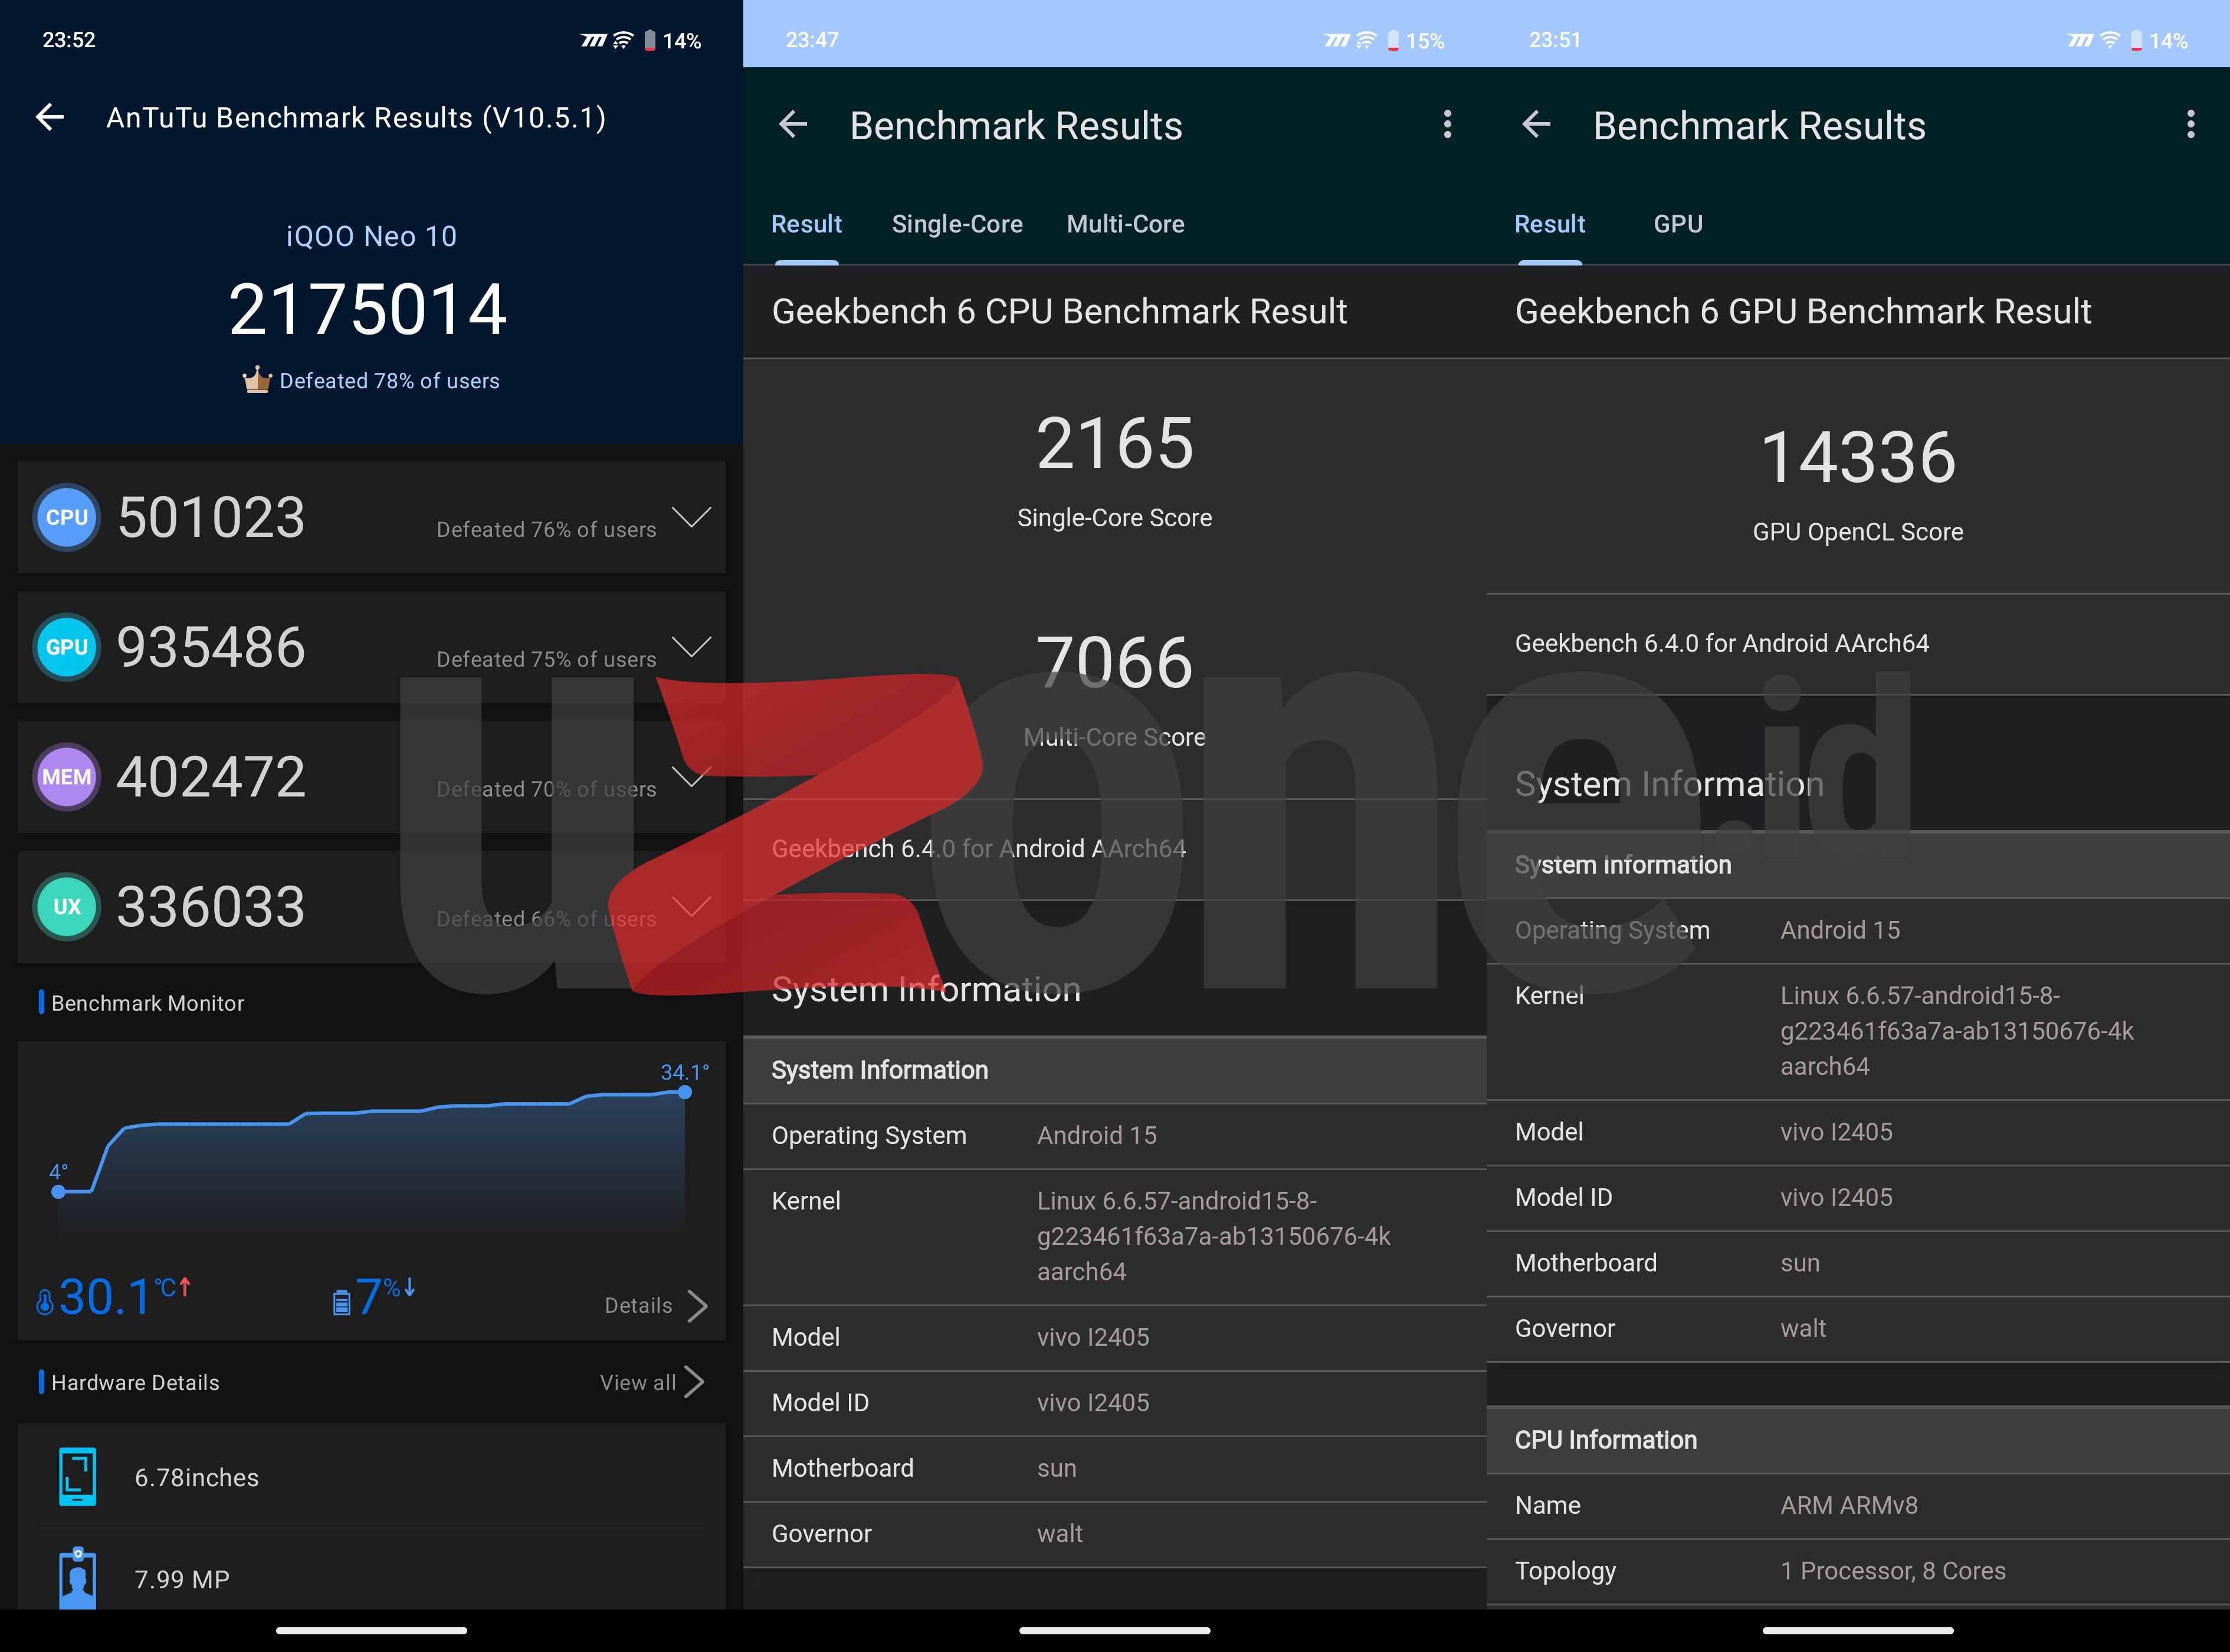The width and height of the screenshot is (2230, 1652).
Task: Tap the 6.78inches hardware row
Action: [372, 1477]
